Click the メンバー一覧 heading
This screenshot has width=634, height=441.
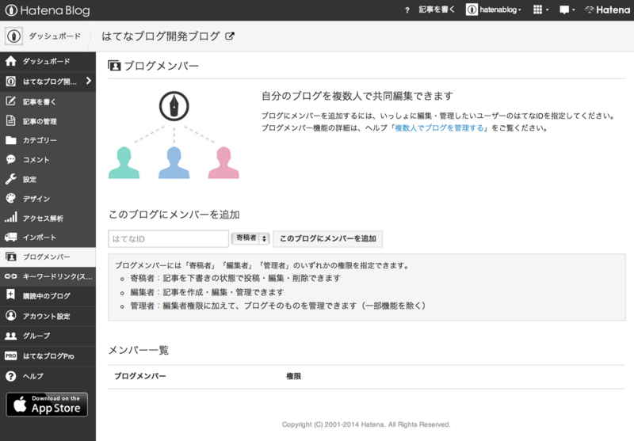[139, 350]
